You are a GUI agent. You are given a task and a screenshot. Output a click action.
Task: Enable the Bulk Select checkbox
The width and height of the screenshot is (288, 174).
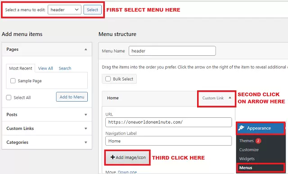point(108,79)
